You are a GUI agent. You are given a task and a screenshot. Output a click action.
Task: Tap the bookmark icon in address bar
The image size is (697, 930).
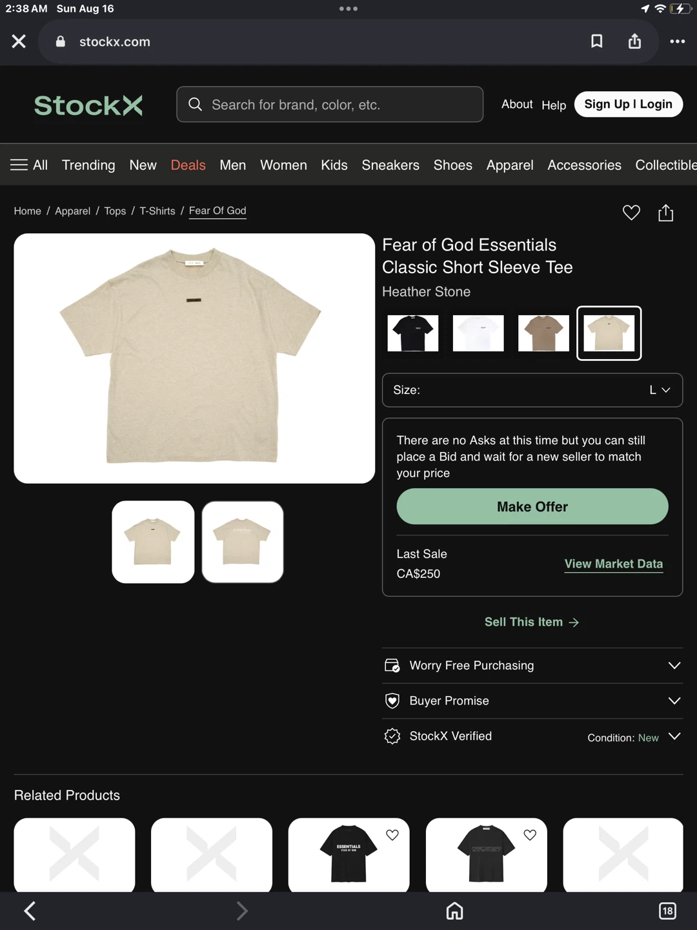pyautogui.click(x=597, y=41)
